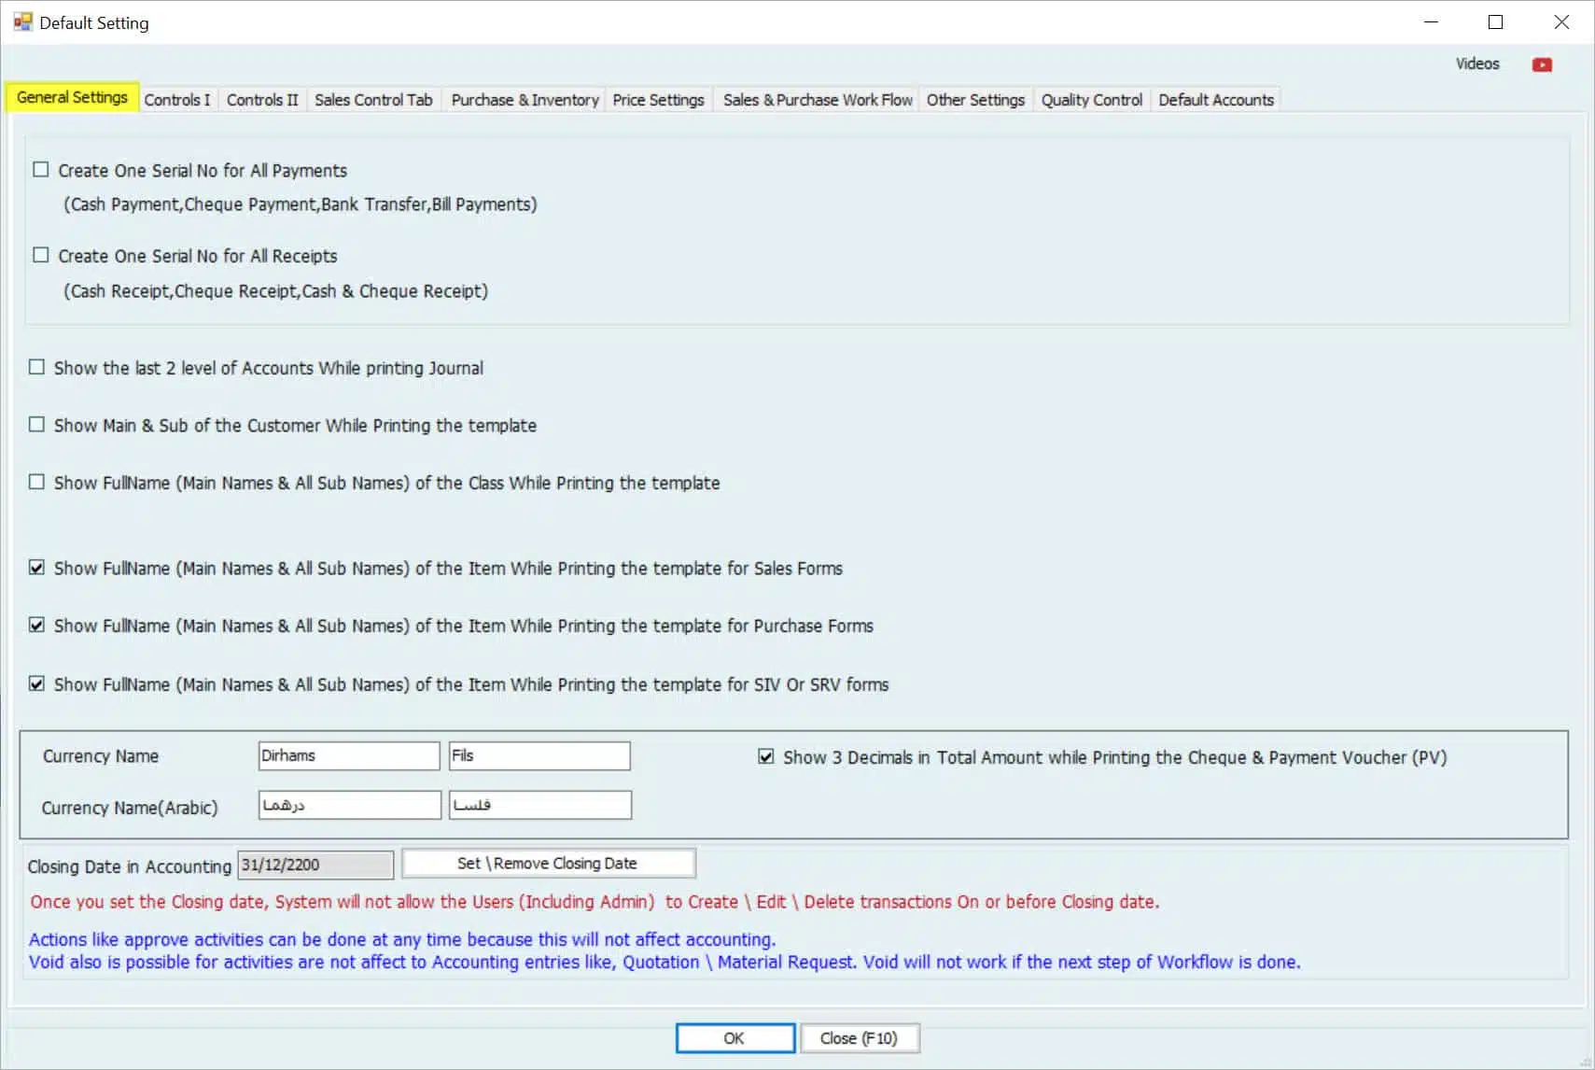1595x1070 pixels.
Task: Check Create One Serial No for All Receipts
Action: pos(41,255)
